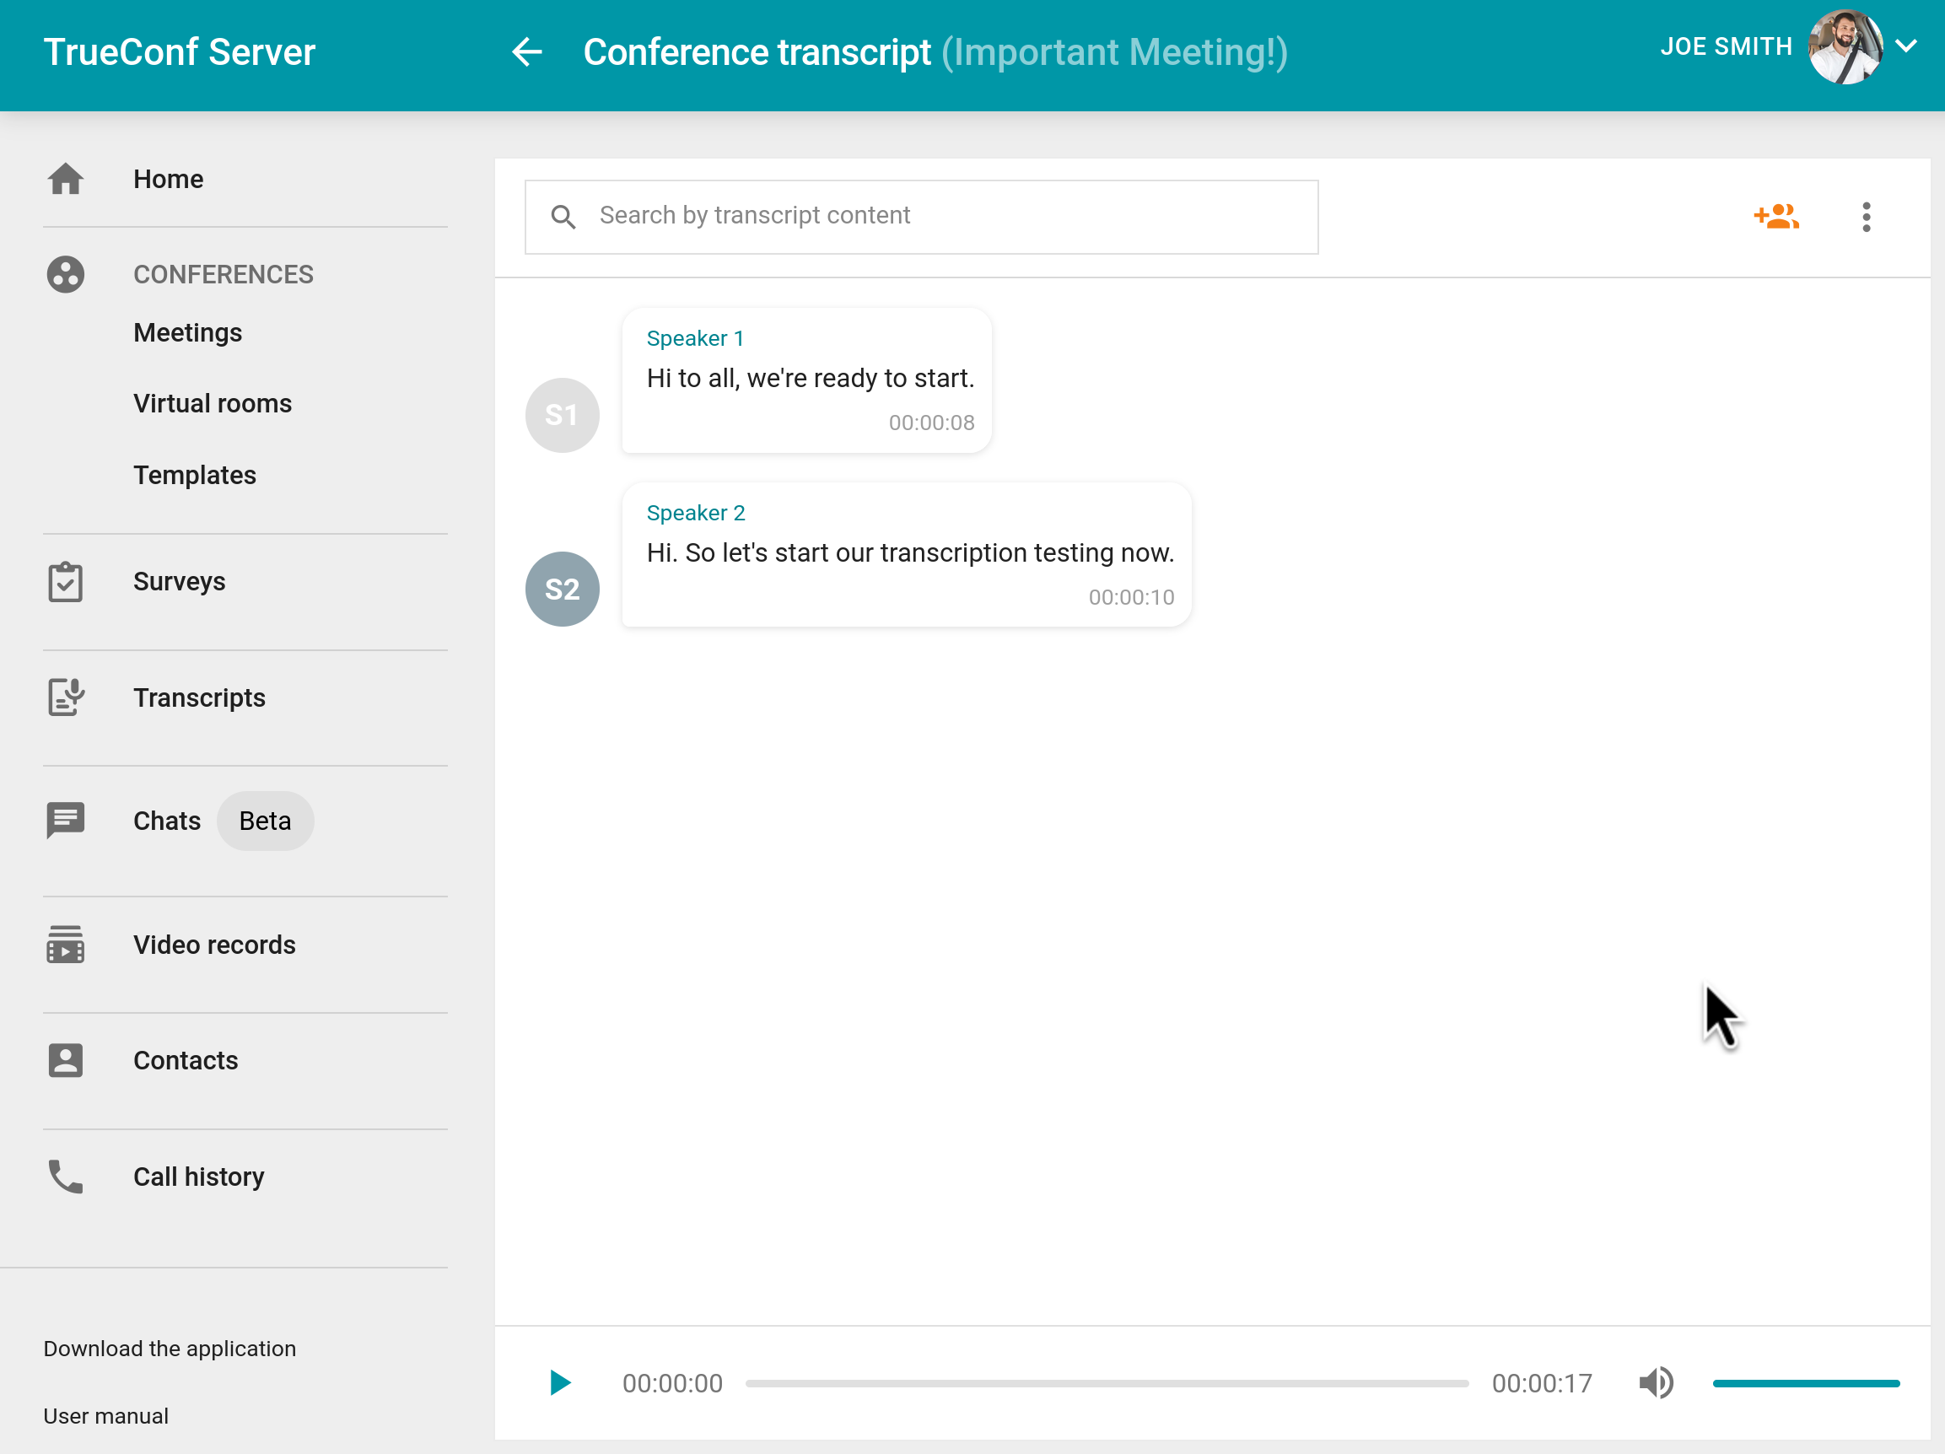This screenshot has width=1945, height=1454.
Task: Click the (Important Meeting!) conference name
Action: pos(1115,51)
